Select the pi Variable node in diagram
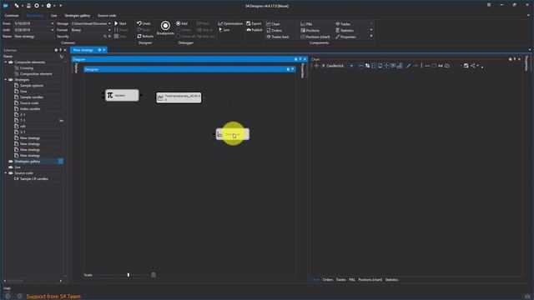This screenshot has width=534, height=300. [x=122, y=95]
